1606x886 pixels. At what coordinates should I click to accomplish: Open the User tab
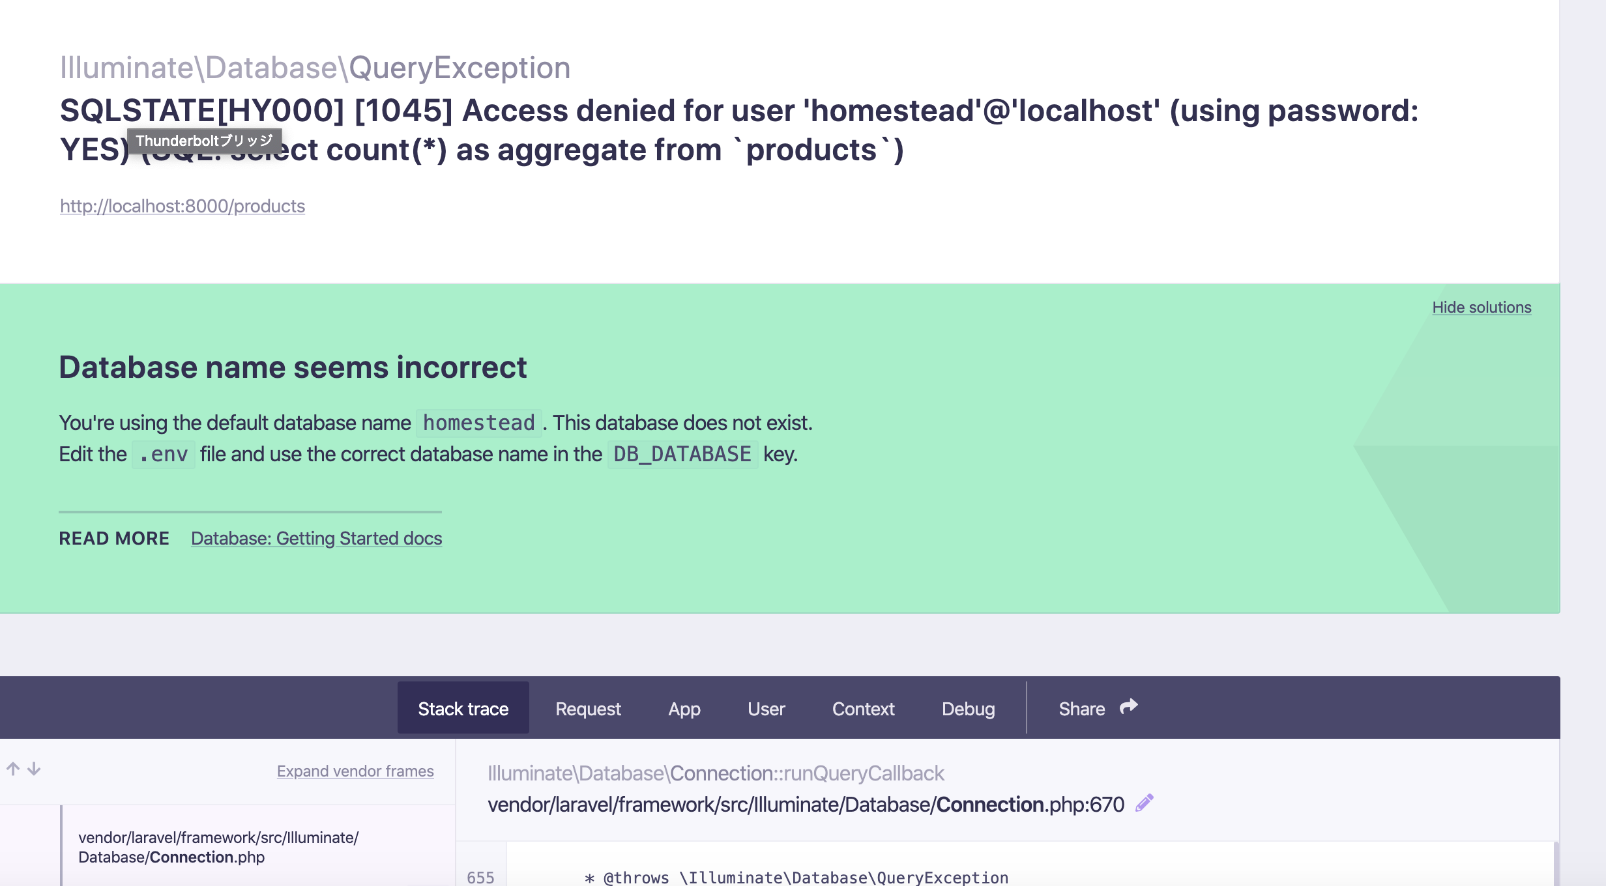pos(766,708)
